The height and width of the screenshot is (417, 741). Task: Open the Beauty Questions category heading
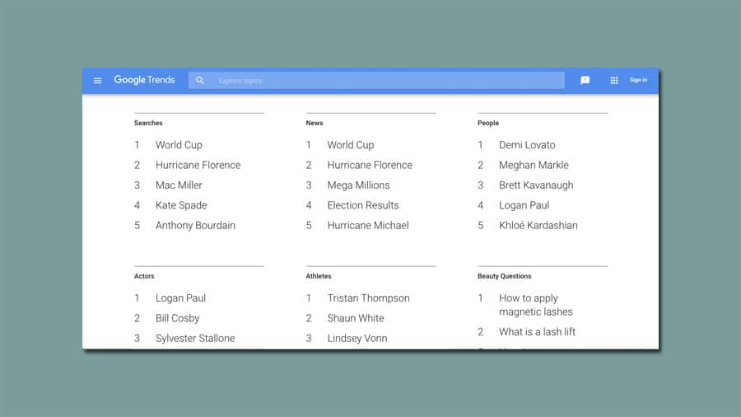click(504, 276)
